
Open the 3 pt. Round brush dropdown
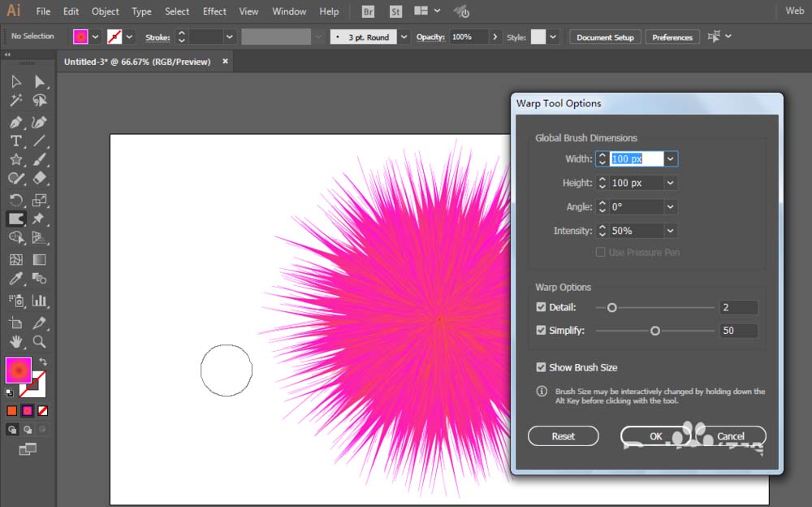point(404,37)
